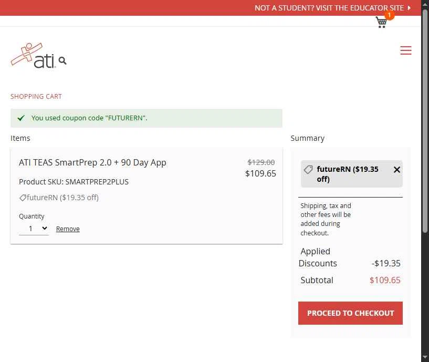Click the scrollbar down arrow
429x362 pixels.
tap(425, 357)
